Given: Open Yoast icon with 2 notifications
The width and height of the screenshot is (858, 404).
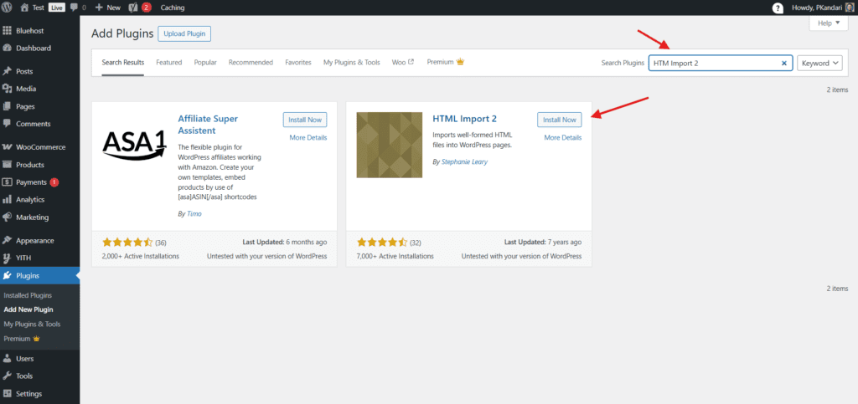Looking at the screenshot, I should 132,8.
